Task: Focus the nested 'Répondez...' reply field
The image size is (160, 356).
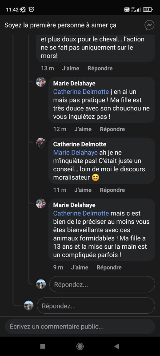Action: pyautogui.click(x=102, y=284)
